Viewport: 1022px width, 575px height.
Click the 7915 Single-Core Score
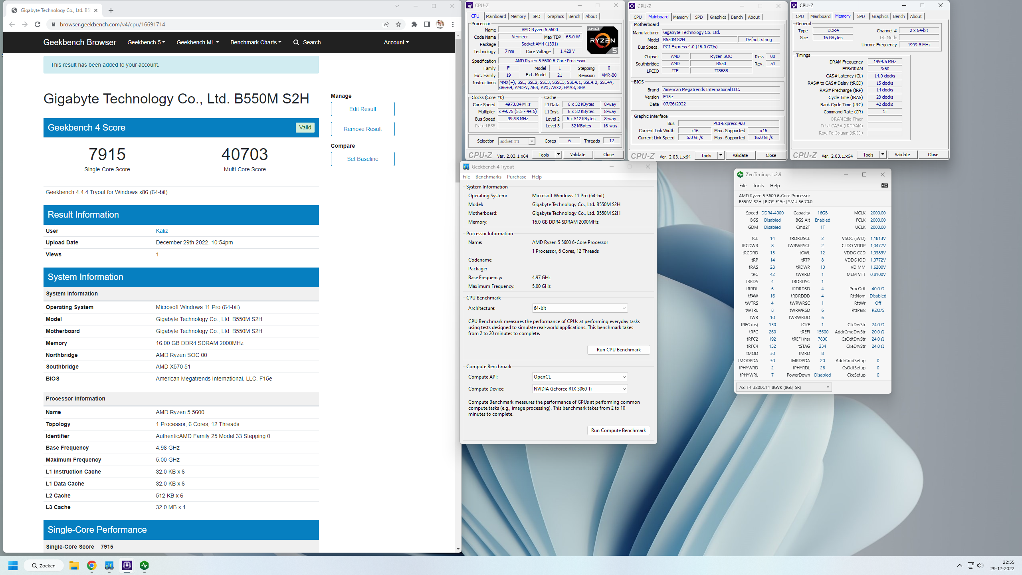click(x=107, y=155)
